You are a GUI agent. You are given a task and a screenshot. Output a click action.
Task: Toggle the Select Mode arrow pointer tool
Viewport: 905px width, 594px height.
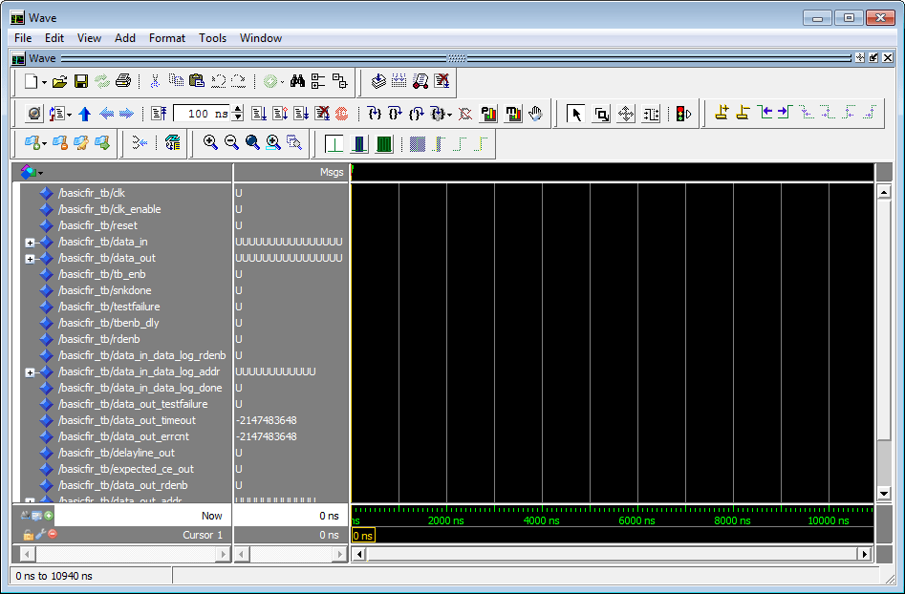click(576, 114)
